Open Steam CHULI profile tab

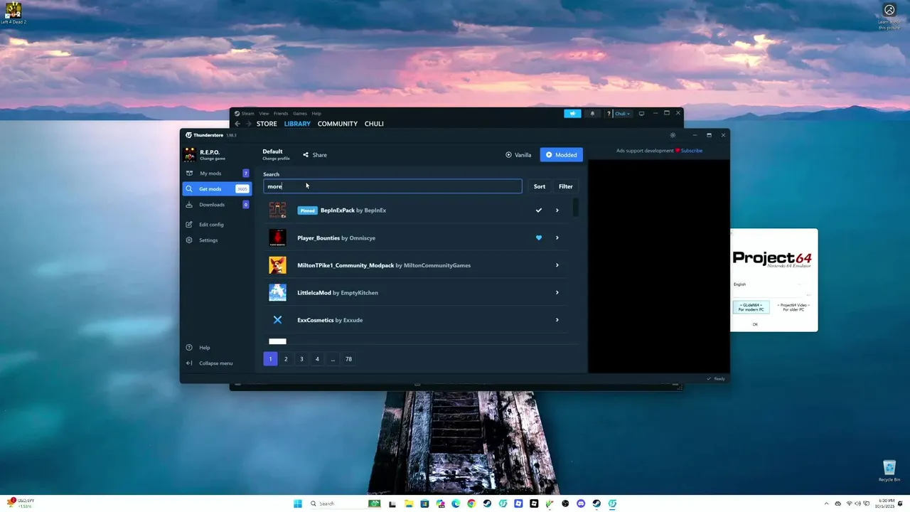click(374, 124)
